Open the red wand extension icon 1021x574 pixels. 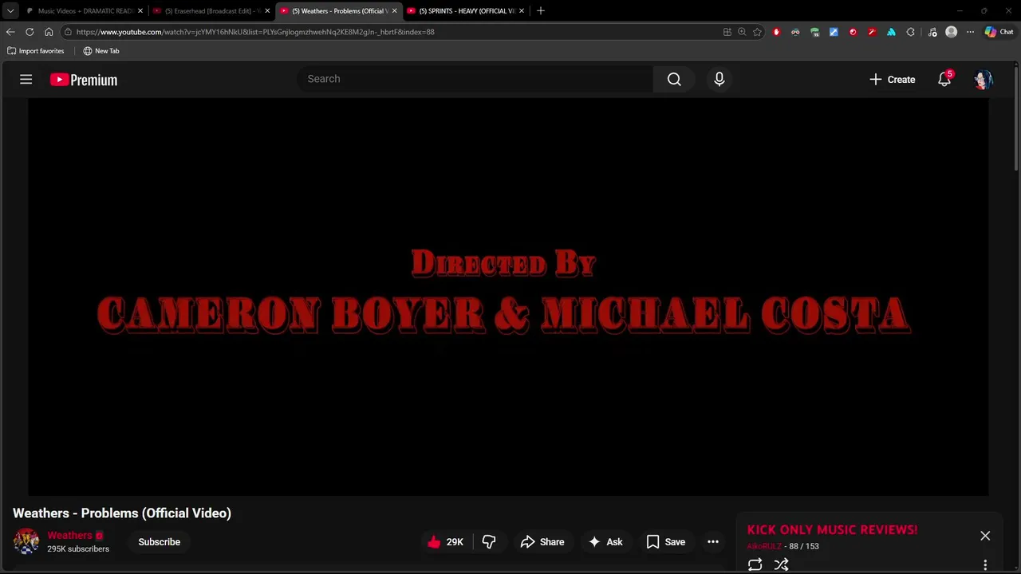[x=872, y=32]
